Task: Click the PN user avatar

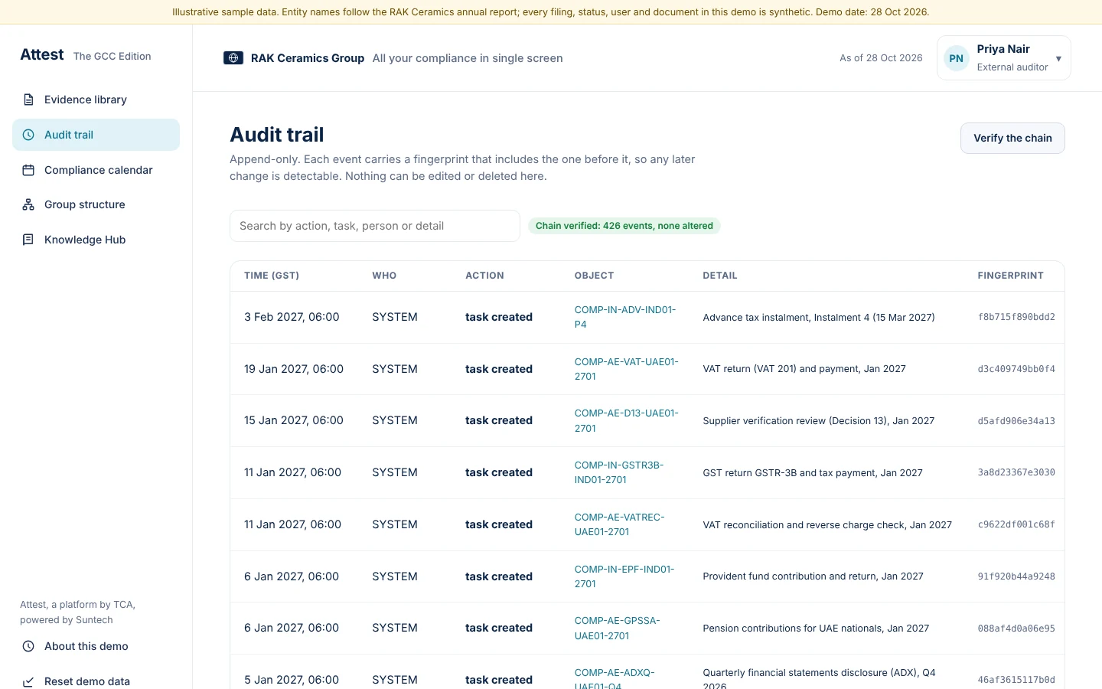Action: (x=957, y=58)
